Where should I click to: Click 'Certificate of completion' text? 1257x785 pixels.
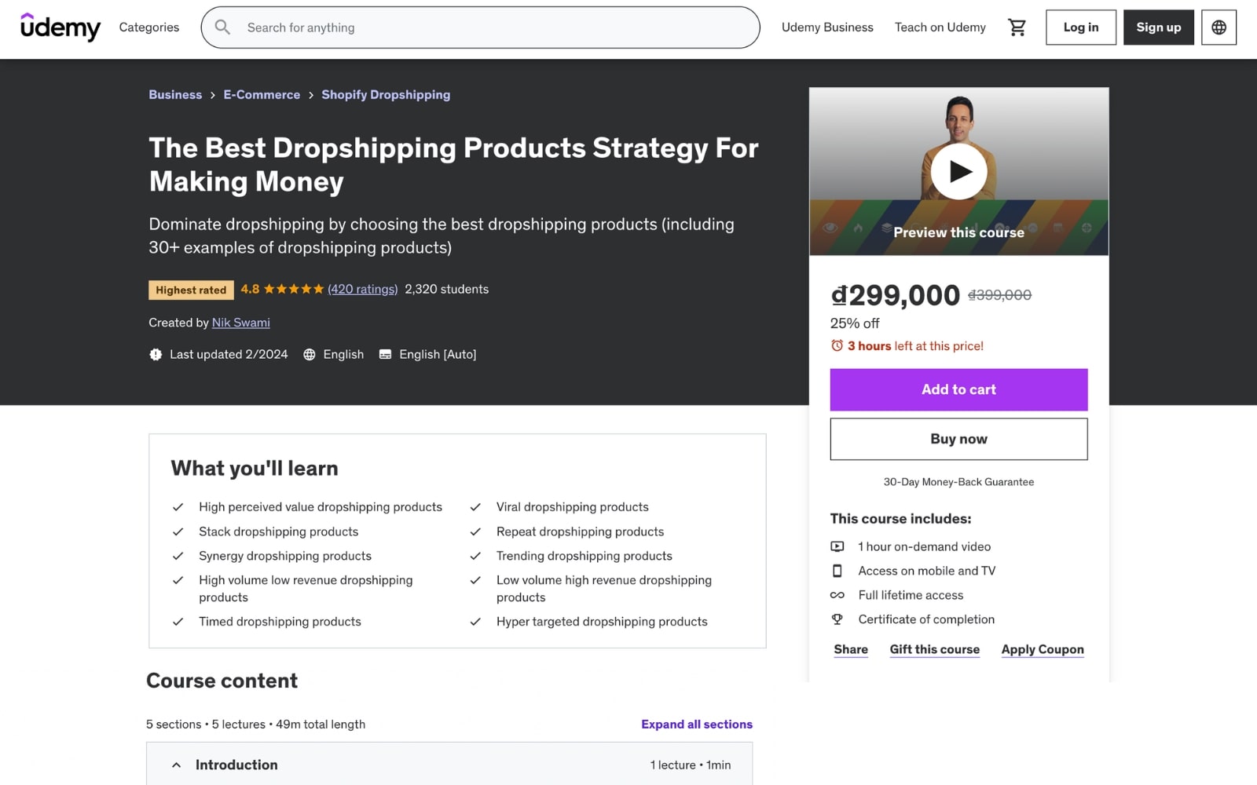[926, 619]
